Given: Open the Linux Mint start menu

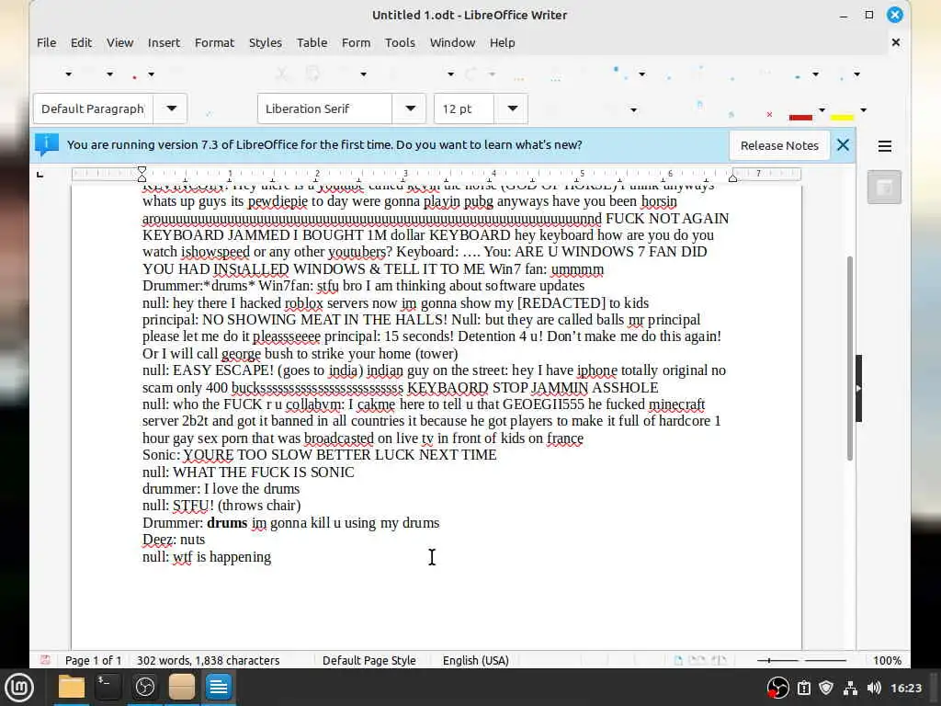Looking at the screenshot, I should tap(19, 688).
